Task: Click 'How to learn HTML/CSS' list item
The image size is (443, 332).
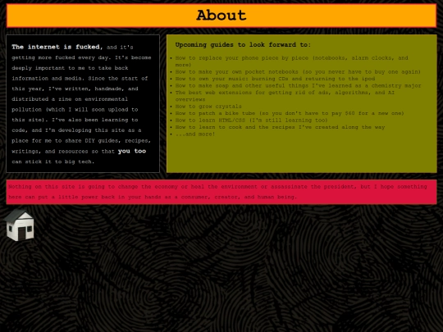Action: (252, 120)
